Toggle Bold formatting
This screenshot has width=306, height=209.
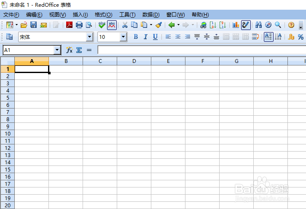coord(136,37)
